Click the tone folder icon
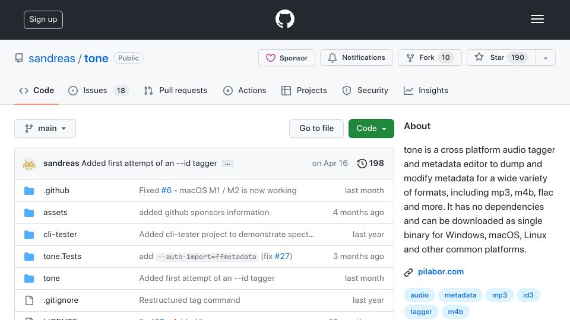570x320 pixels. 29,279
